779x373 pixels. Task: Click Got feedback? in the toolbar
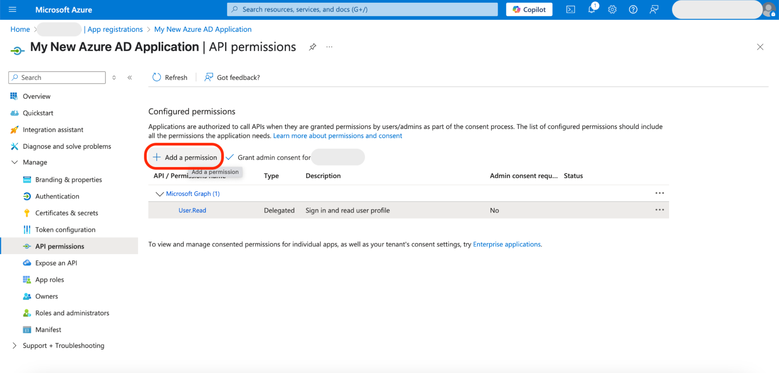pyautogui.click(x=232, y=78)
